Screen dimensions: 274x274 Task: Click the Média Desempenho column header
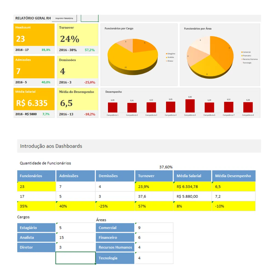tap(234, 176)
